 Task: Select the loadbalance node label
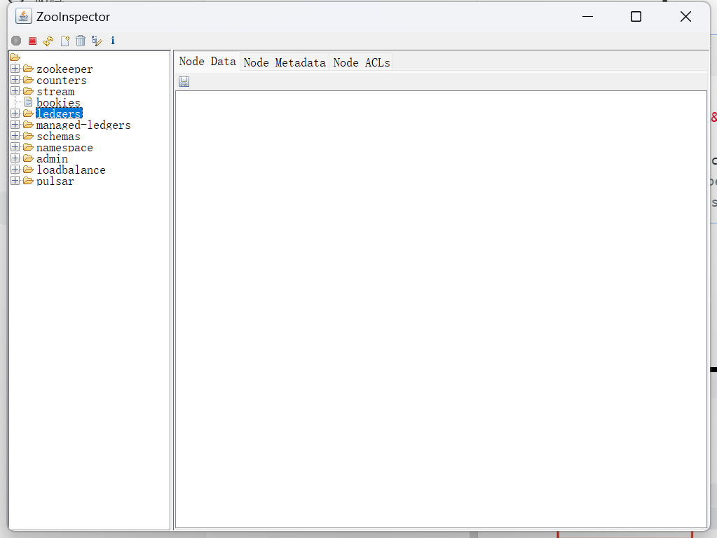(x=71, y=170)
